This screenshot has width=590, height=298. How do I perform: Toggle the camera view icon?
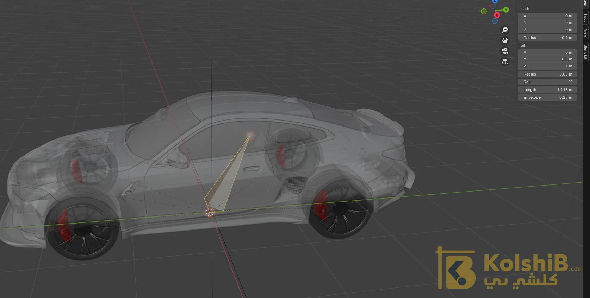[x=505, y=51]
